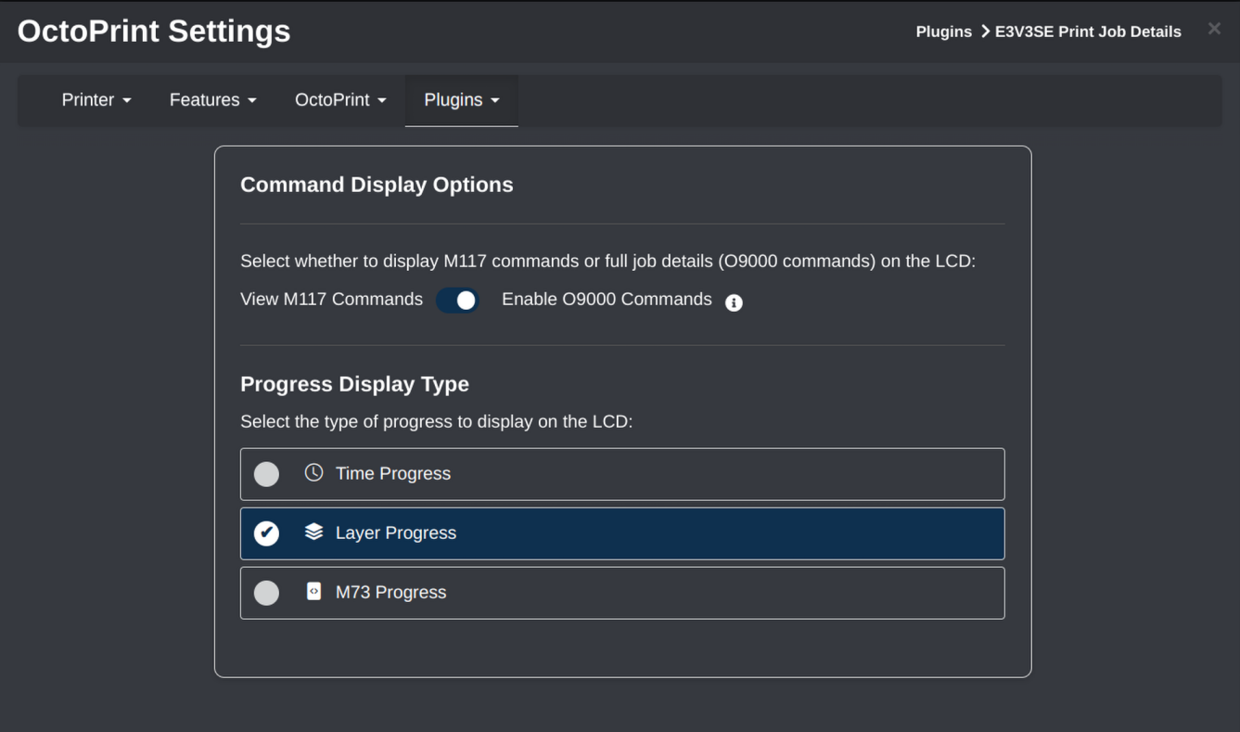Click the Command Display Options heading
Image resolution: width=1240 pixels, height=732 pixels.
point(377,185)
